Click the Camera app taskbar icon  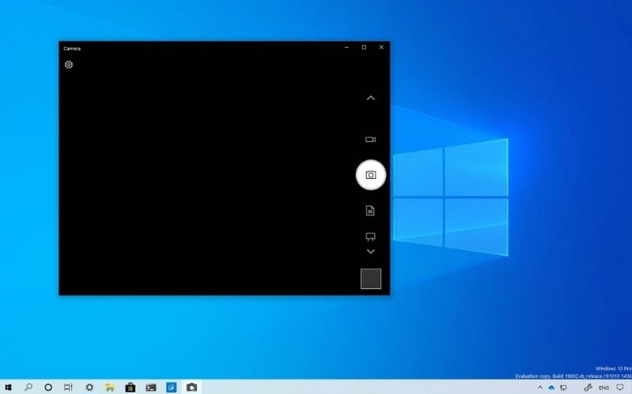[192, 388]
